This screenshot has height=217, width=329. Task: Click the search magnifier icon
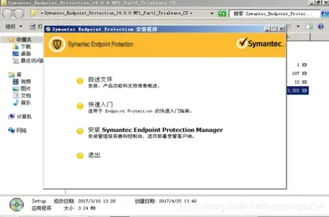[x=325, y=14]
